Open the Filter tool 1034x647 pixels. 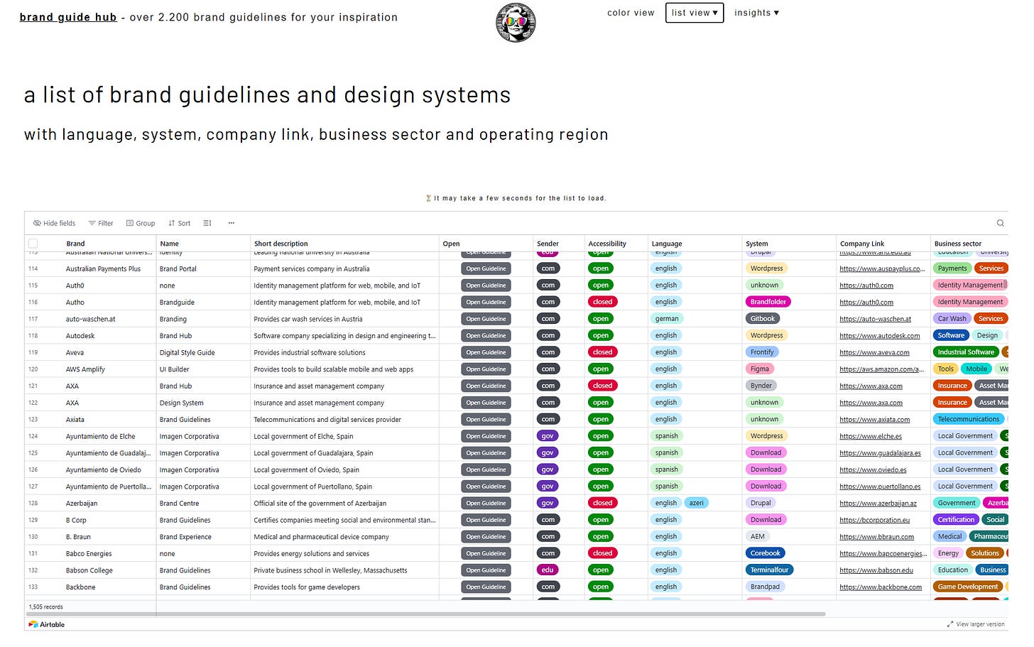[x=100, y=223]
